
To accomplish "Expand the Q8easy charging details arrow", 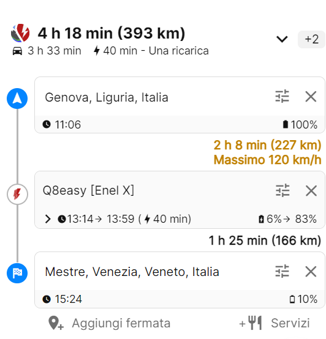I will coord(48,219).
